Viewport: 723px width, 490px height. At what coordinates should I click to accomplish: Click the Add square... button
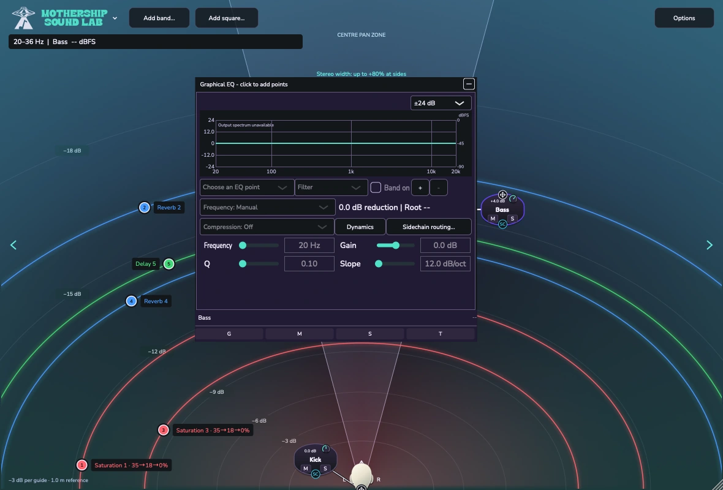click(x=227, y=18)
